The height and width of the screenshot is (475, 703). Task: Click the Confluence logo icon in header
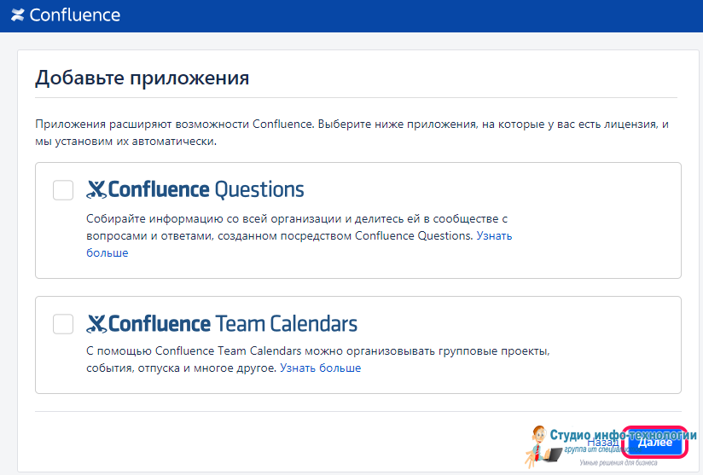pos(18,15)
